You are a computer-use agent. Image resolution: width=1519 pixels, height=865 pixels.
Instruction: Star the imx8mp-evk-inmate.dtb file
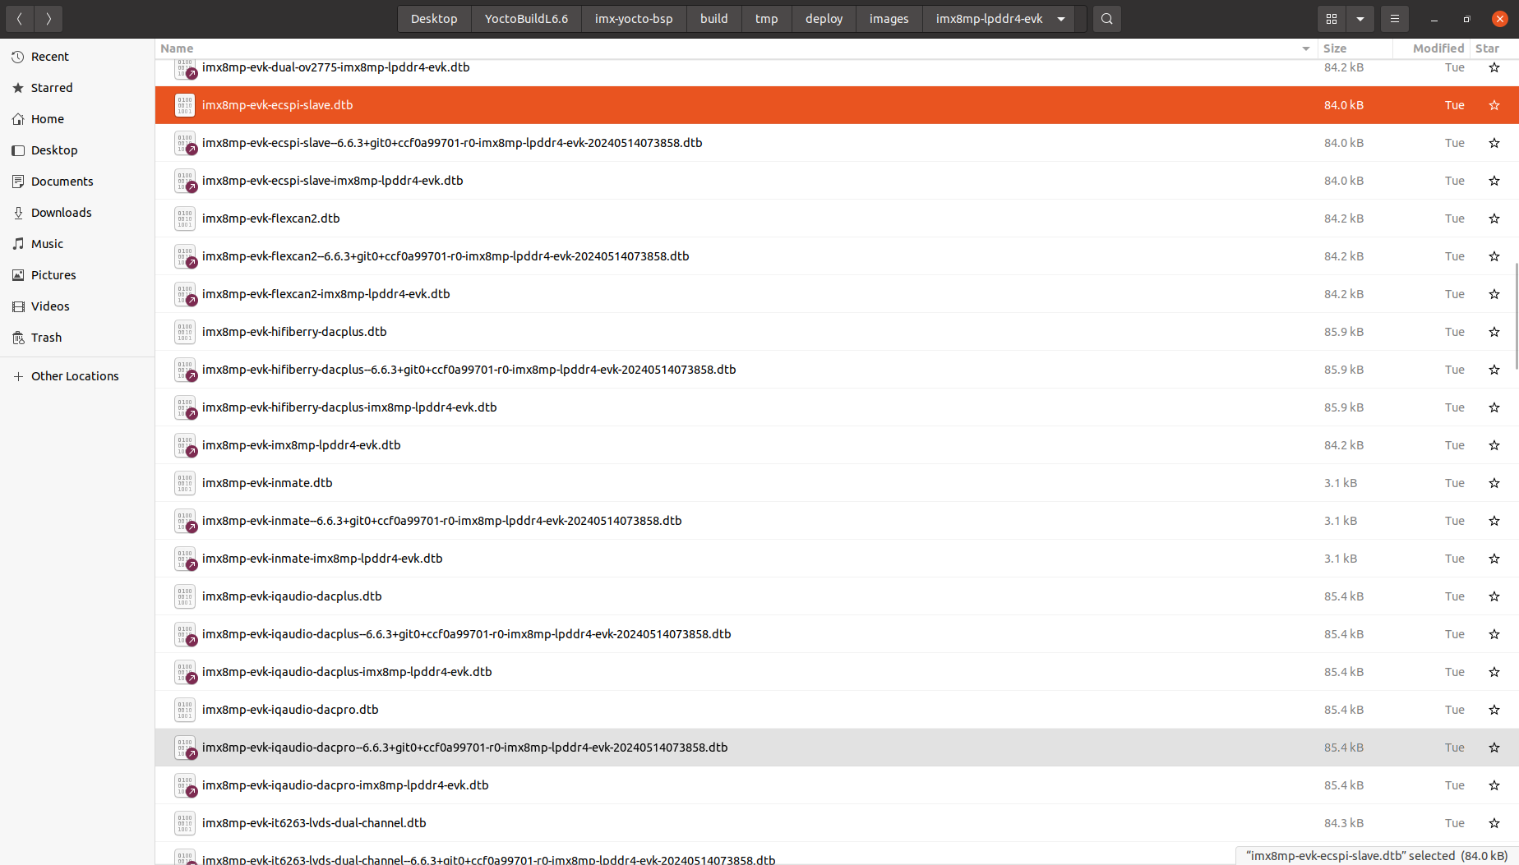(x=1494, y=483)
